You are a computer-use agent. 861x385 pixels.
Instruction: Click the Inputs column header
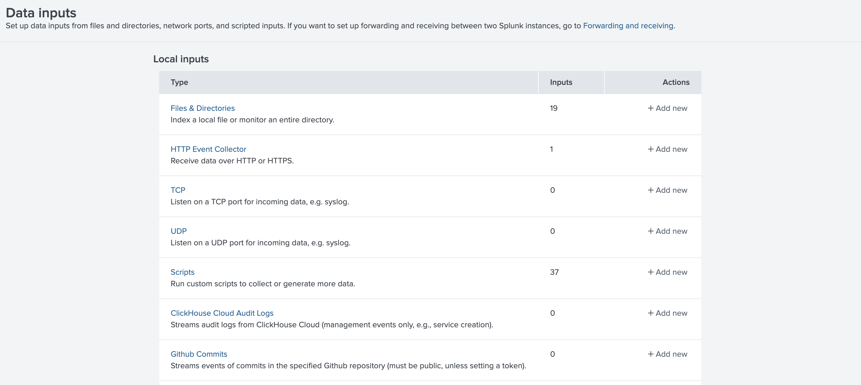(561, 82)
